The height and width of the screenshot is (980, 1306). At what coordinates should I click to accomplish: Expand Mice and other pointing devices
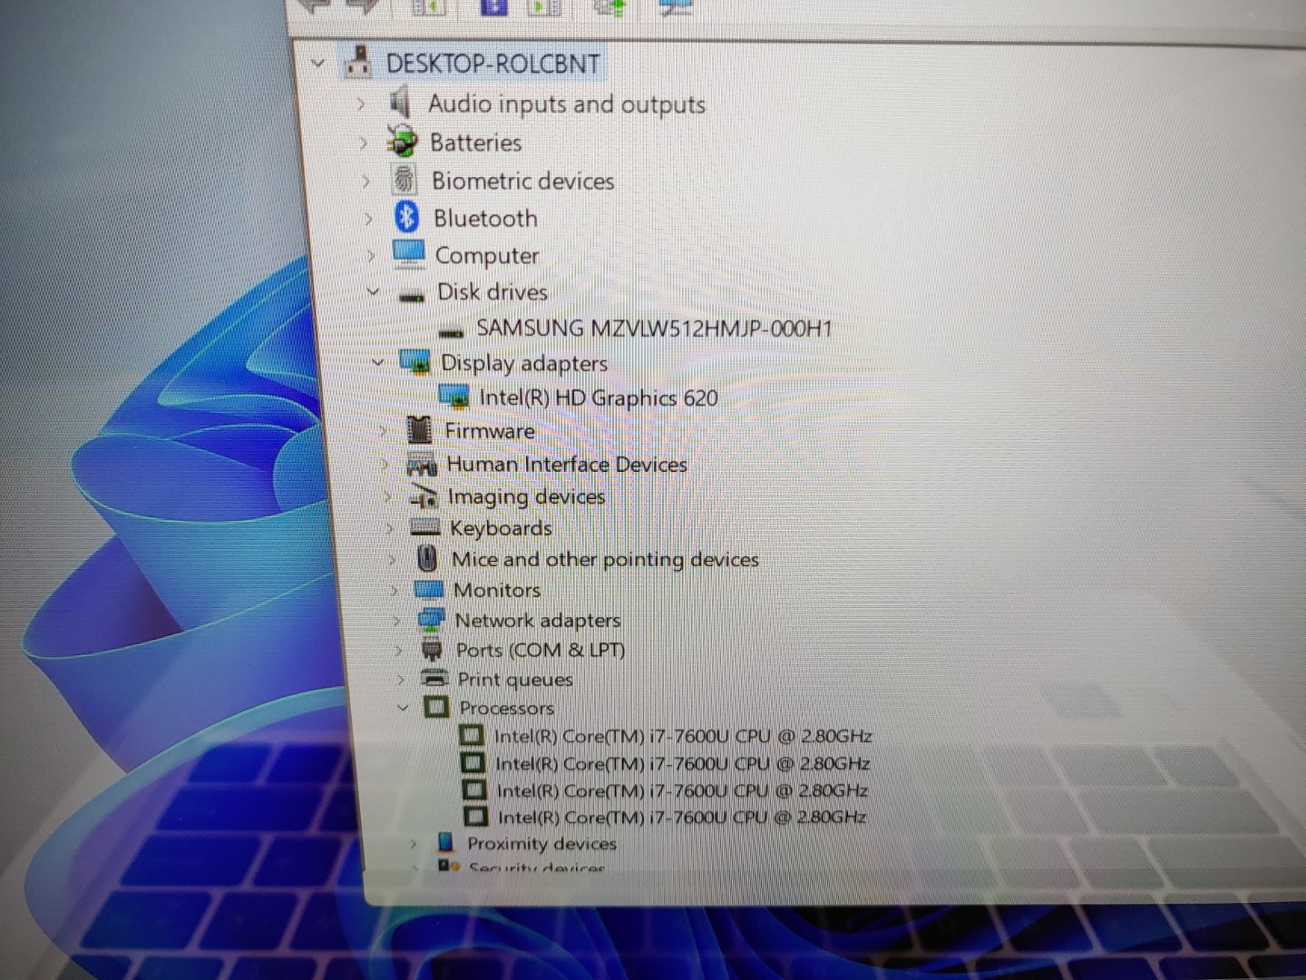[x=392, y=559]
